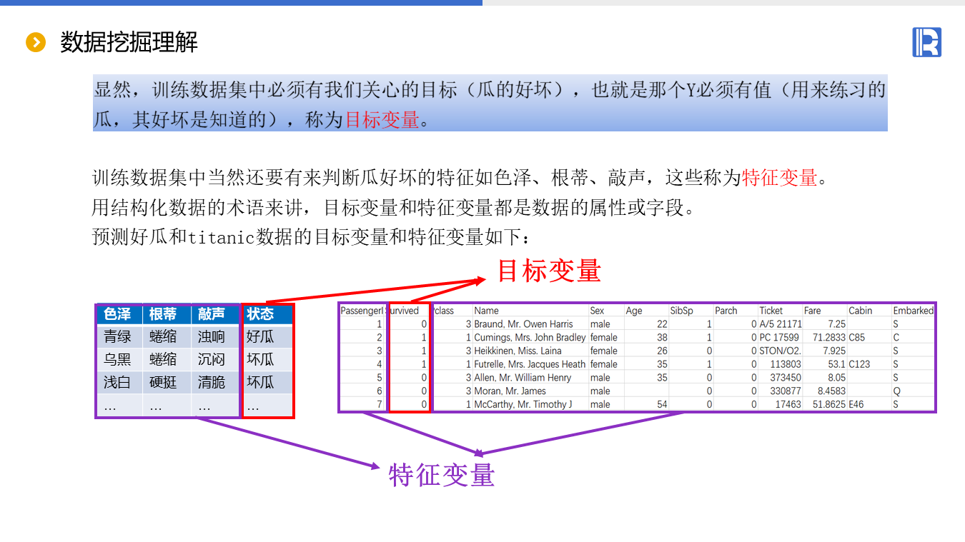Click ticket value 330877

(786, 391)
